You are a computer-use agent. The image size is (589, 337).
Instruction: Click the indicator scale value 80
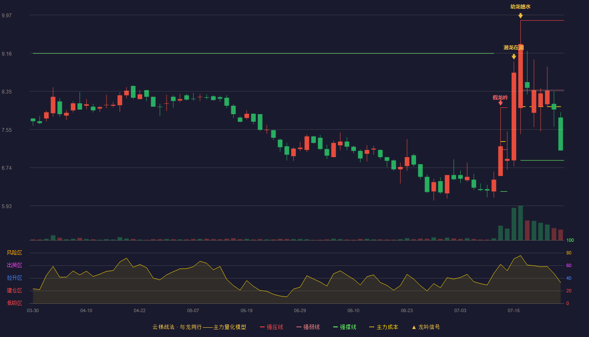569,253
